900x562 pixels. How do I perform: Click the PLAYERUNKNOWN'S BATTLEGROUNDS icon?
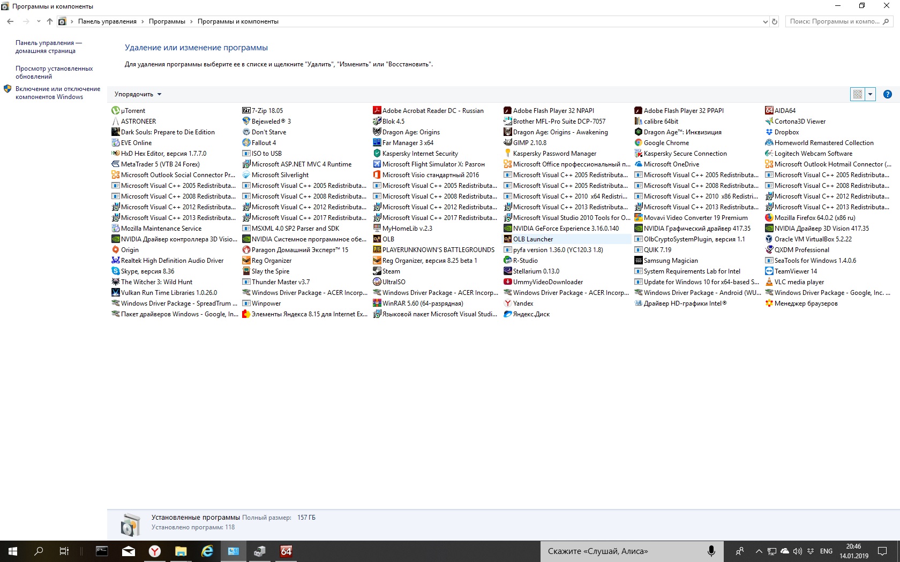(x=377, y=250)
